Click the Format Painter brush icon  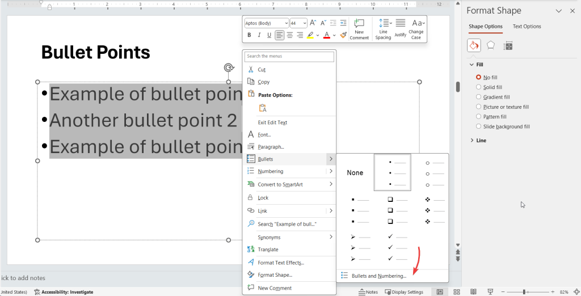point(343,35)
